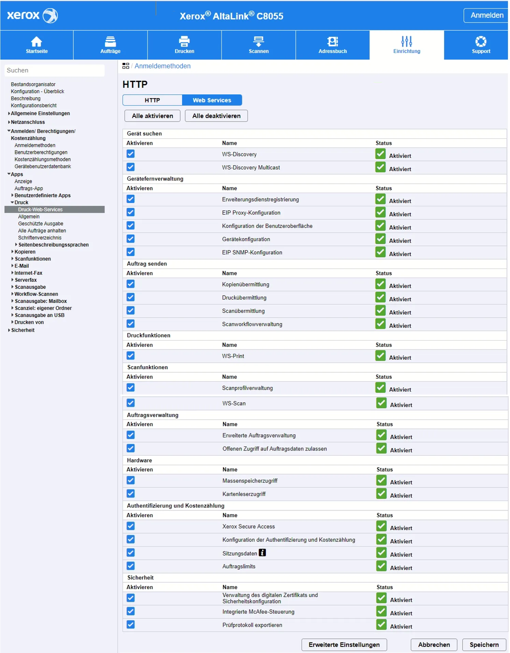Open the Adressbuch address book icon

click(x=333, y=42)
